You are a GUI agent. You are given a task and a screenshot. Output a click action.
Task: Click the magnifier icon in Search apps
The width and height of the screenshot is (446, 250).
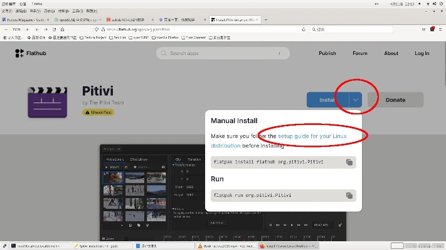pos(164,54)
